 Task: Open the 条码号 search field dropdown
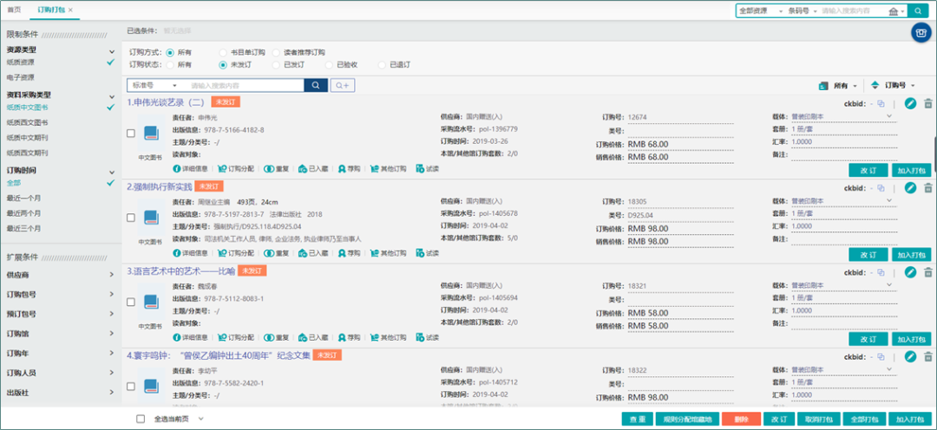[x=803, y=10]
